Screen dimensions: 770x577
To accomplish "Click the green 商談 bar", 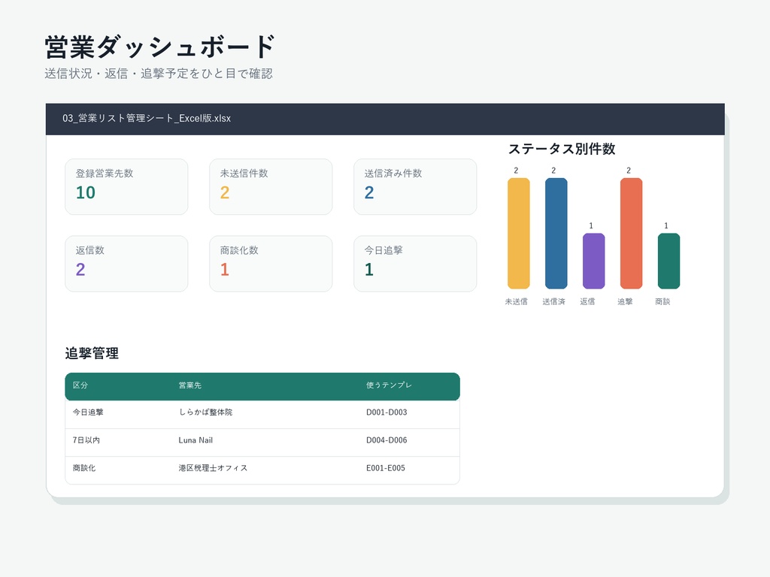I will [668, 261].
